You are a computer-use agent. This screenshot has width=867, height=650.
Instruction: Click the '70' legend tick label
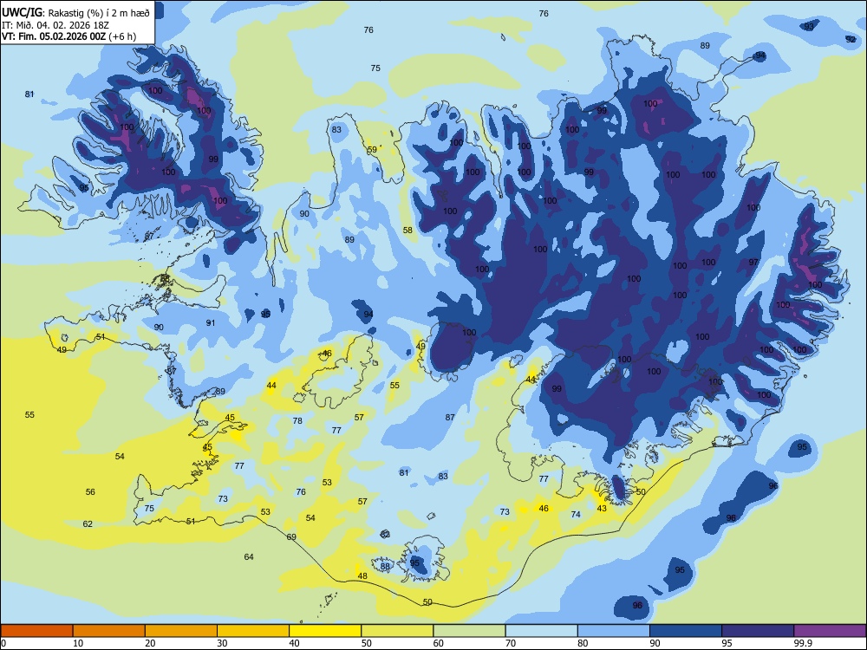coord(511,643)
